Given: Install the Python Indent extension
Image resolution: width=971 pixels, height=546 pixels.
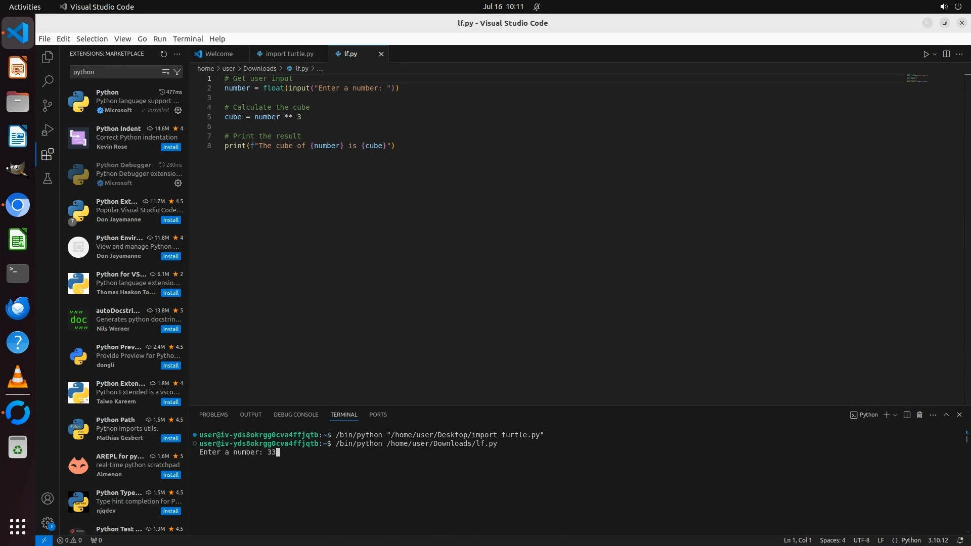Looking at the screenshot, I should [x=170, y=147].
